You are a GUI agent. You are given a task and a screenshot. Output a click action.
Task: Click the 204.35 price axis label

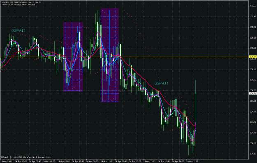tap(253, 133)
